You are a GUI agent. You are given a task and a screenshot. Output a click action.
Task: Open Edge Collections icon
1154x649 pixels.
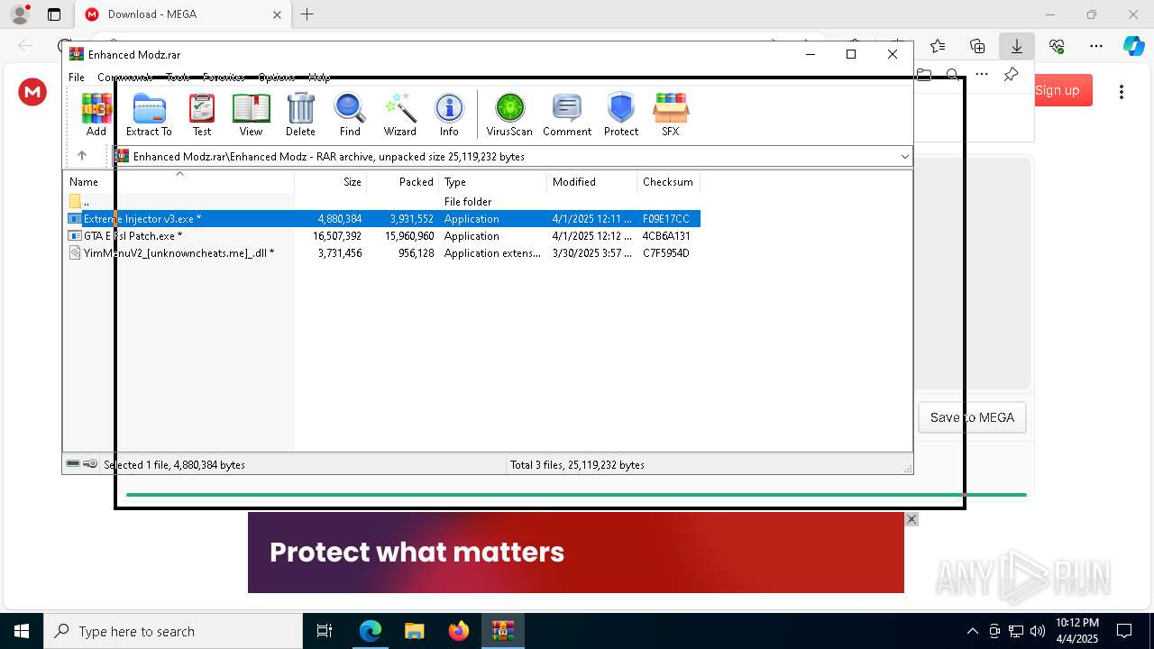(977, 46)
